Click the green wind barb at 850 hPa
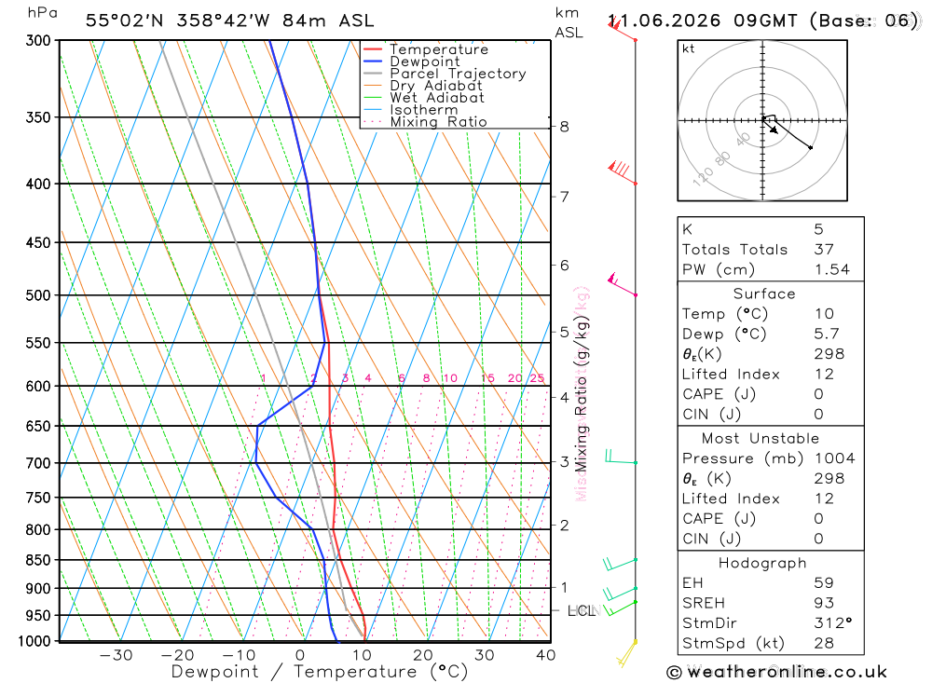Screen dimensions: 932x683 tap(620, 564)
